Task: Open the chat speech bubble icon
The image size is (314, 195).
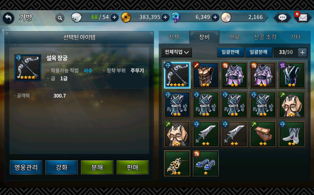Action: [282, 17]
